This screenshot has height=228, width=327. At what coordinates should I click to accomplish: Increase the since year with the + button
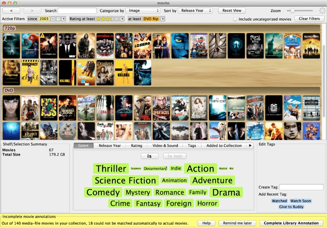tap(53, 19)
